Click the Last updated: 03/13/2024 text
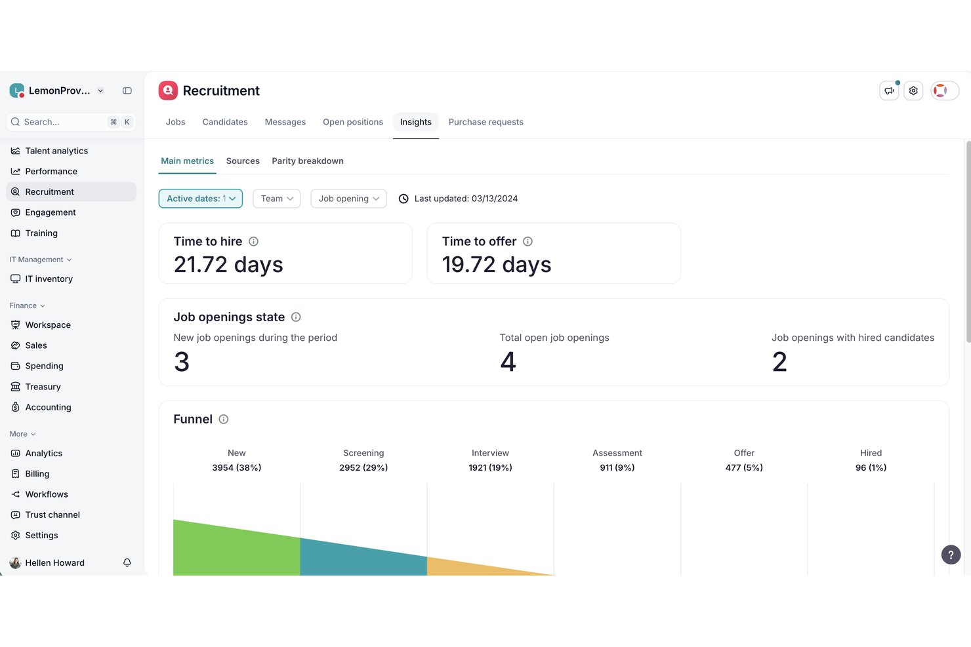Screen dimensions: 971x647 tap(466, 199)
